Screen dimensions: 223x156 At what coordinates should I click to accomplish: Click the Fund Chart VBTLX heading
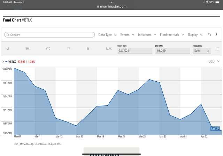[x=17, y=20]
